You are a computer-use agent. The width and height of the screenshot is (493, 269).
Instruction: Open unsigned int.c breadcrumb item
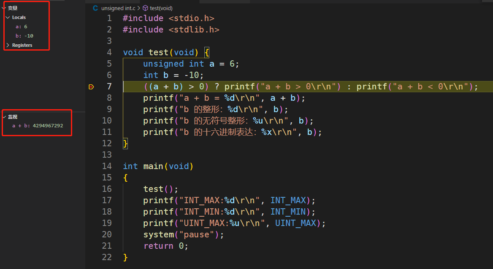click(118, 8)
